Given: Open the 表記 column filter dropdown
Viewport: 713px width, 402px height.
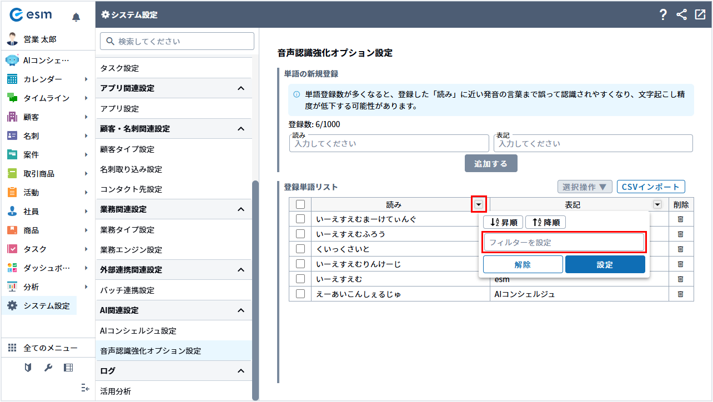Looking at the screenshot, I should (657, 204).
